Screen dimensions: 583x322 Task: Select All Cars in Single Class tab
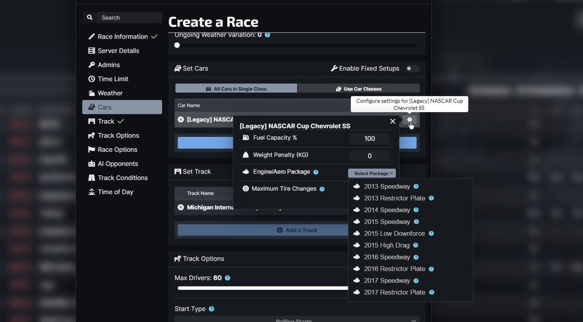point(236,89)
